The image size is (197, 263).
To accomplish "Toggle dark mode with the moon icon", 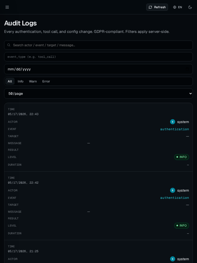I will pos(190,7).
